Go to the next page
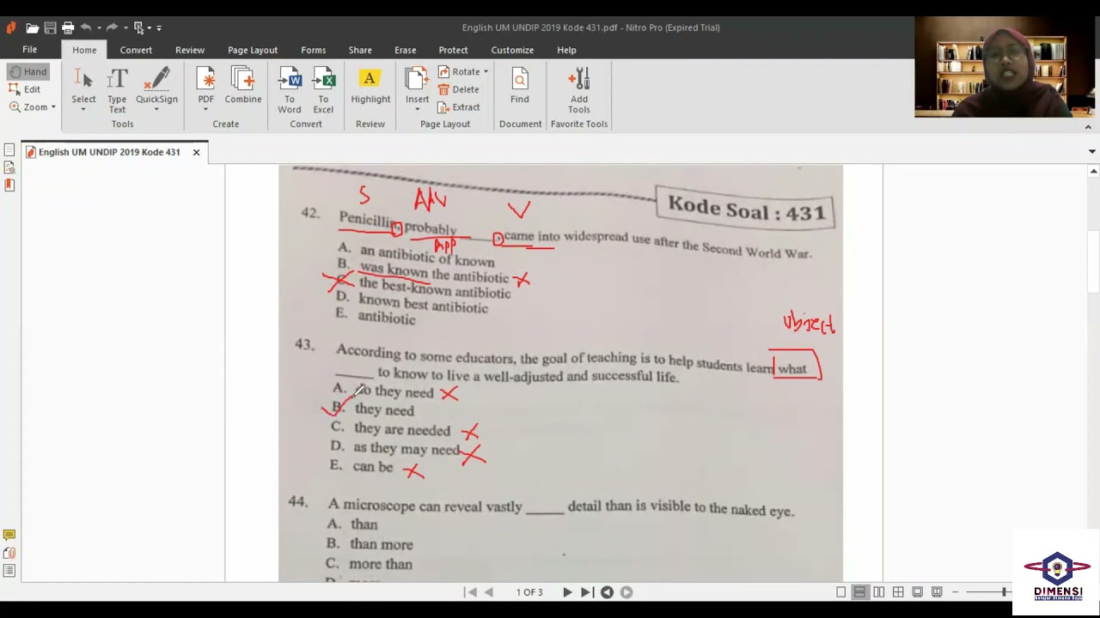 567,592
